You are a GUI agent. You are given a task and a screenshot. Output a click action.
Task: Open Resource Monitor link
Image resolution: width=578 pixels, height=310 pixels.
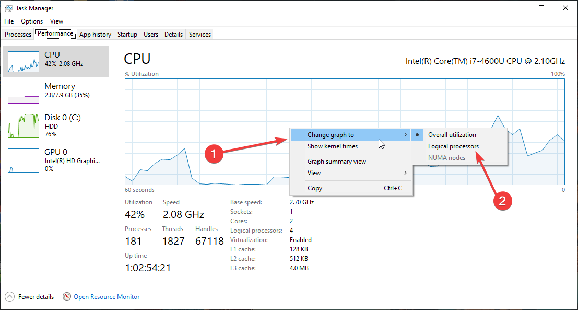[107, 297]
